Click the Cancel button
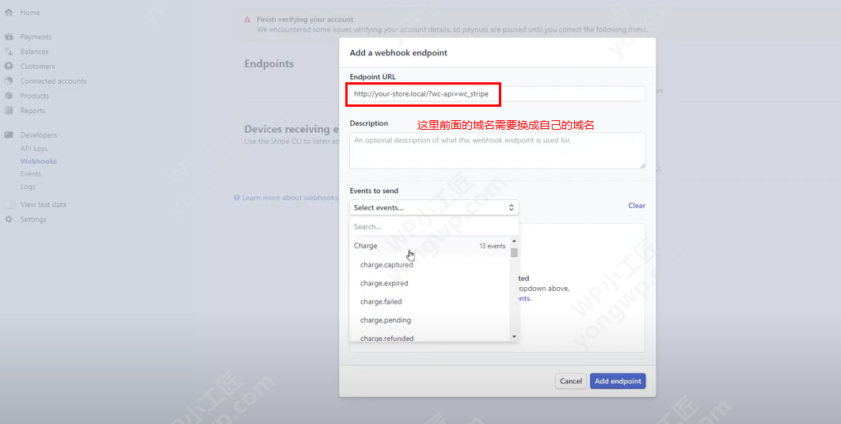 (x=570, y=381)
